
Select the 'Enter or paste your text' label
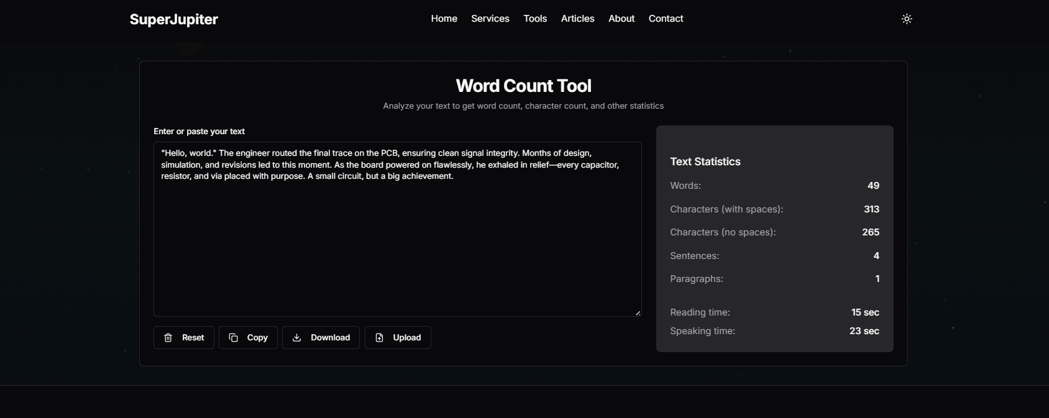click(199, 132)
